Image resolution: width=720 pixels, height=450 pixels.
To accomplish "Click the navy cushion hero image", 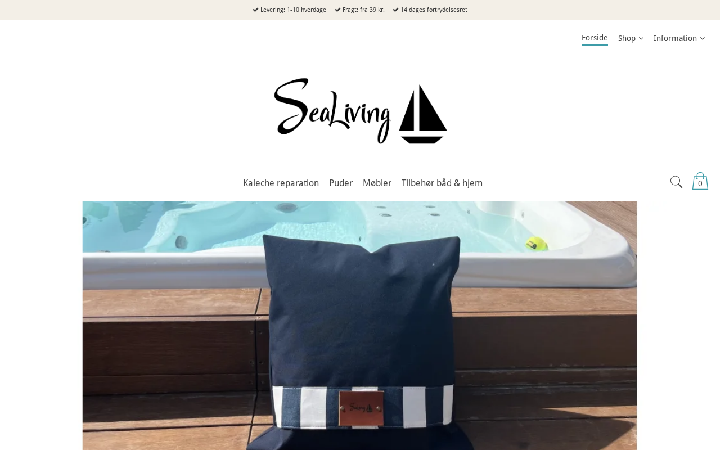I will click(359, 326).
